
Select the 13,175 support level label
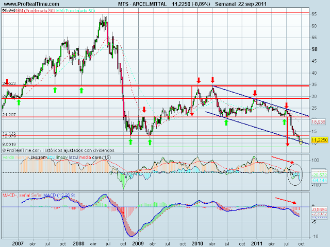[x=9, y=133]
